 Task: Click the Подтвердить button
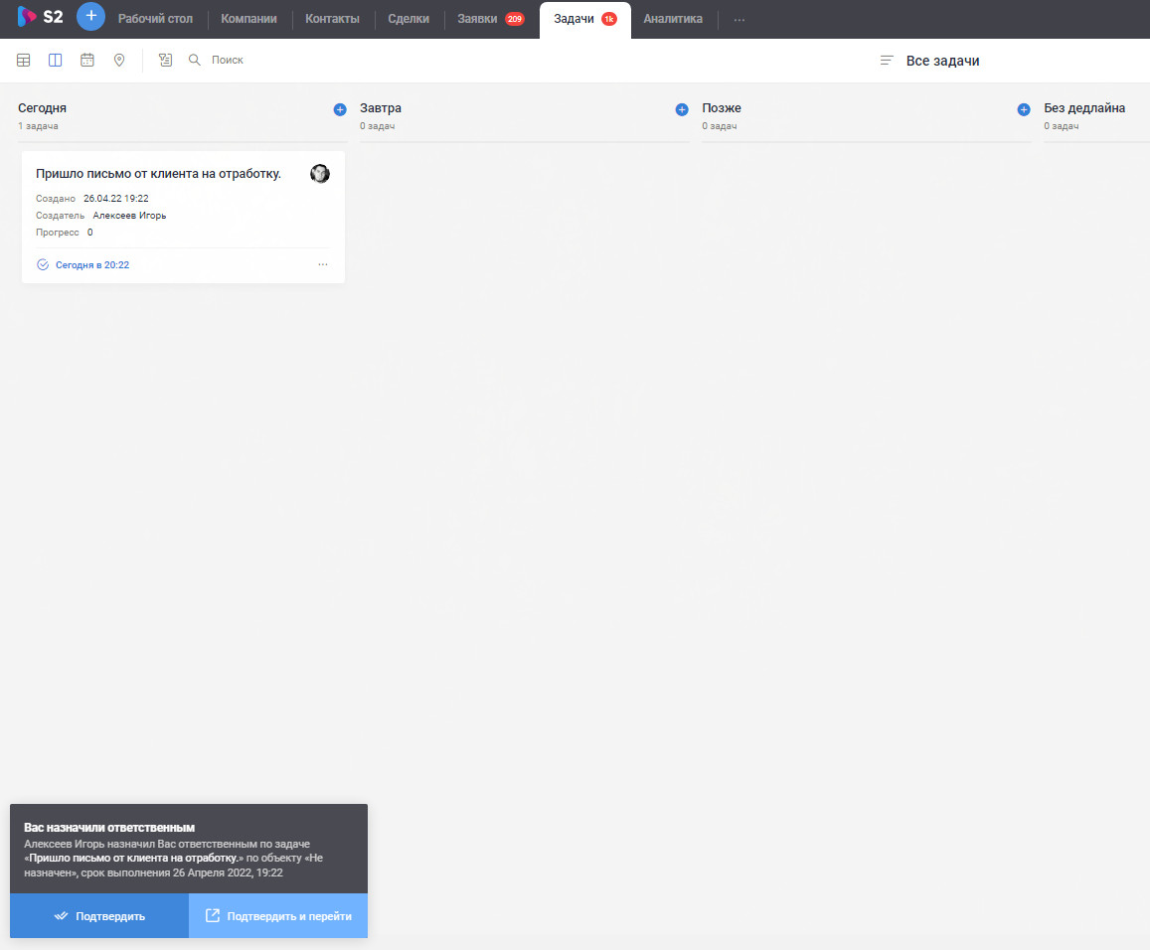coord(99,915)
